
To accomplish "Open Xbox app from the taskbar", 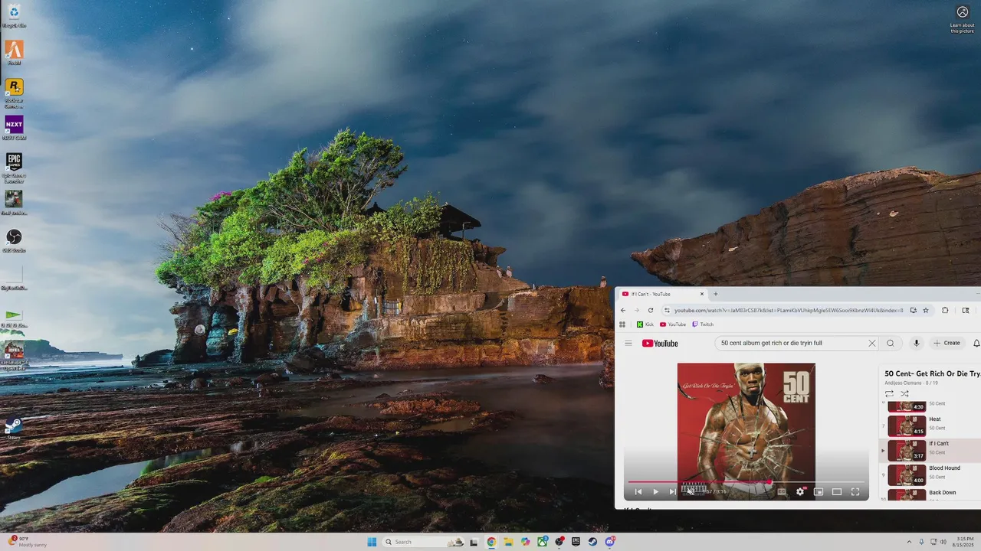I will tap(542, 542).
